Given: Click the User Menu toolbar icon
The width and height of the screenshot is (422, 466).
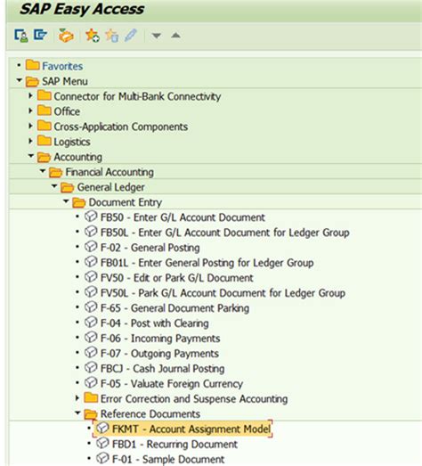Looking at the screenshot, I should tap(21, 36).
